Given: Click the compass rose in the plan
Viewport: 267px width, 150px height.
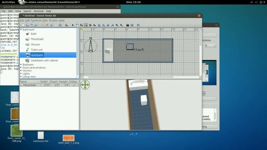Looking at the screenshot, I should click(91, 45).
